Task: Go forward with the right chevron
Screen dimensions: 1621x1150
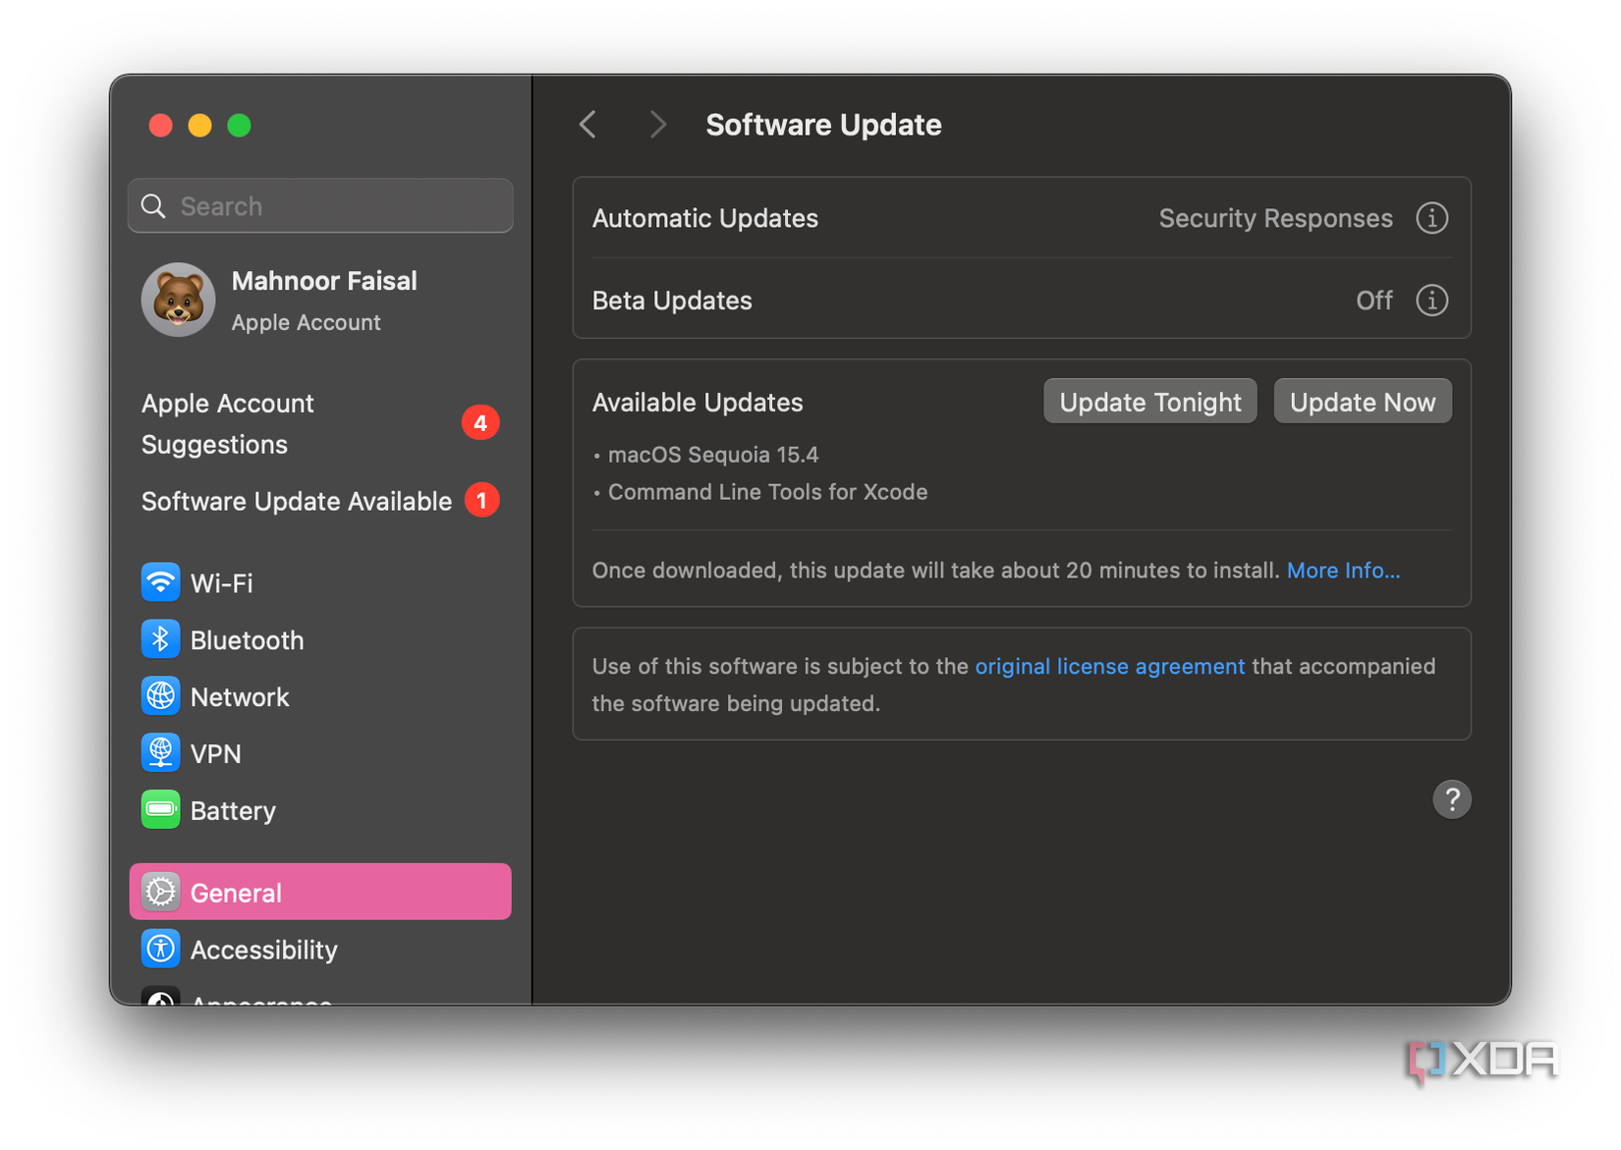Action: (657, 125)
